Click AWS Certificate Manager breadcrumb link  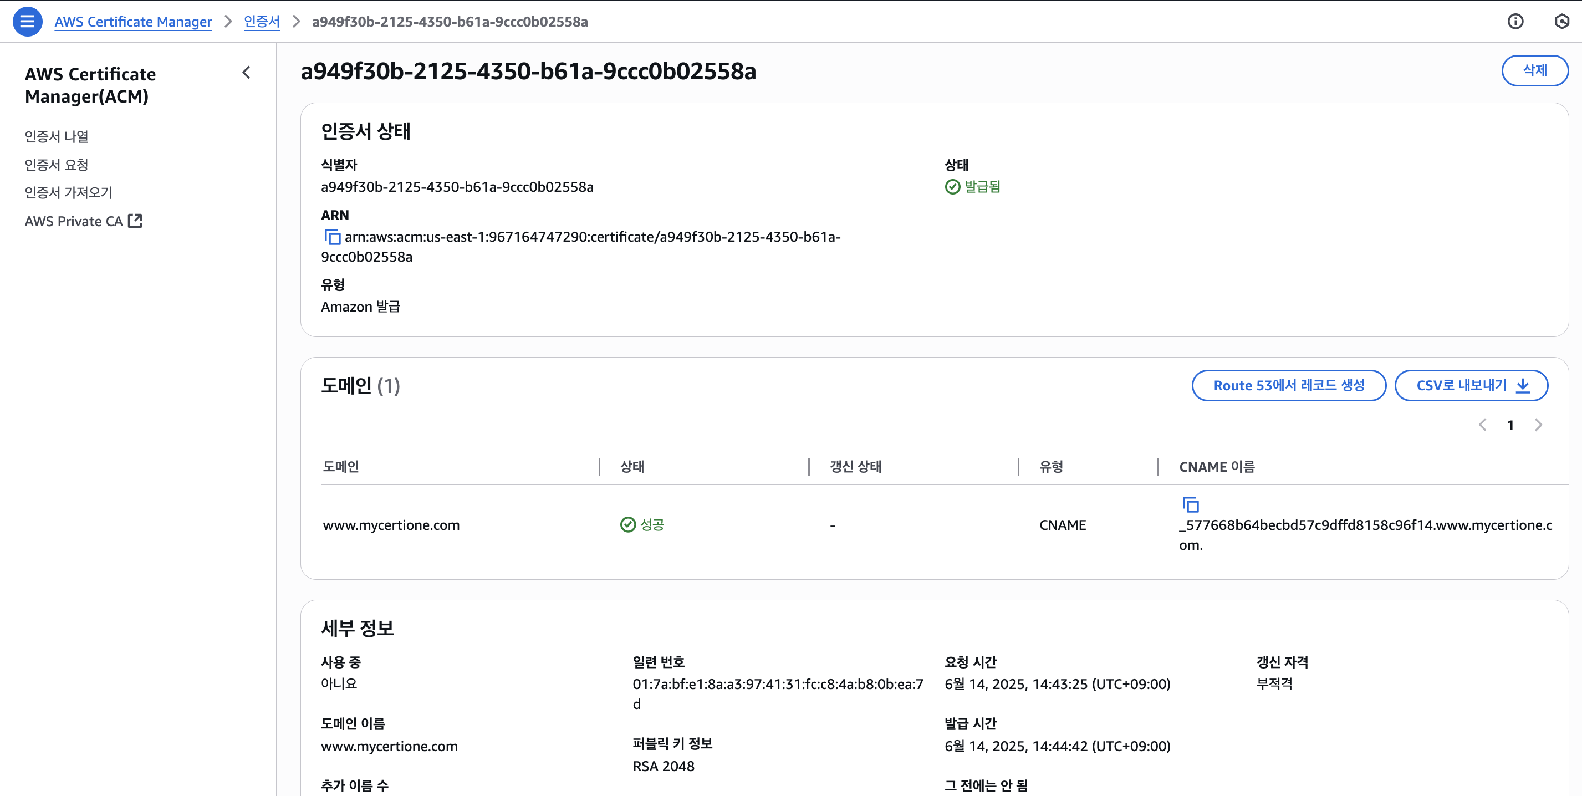132,22
